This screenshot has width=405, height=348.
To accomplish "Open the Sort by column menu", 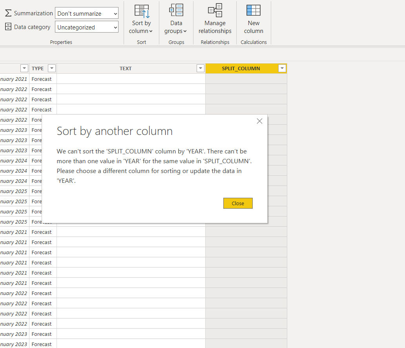I will click(x=141, y=19).
